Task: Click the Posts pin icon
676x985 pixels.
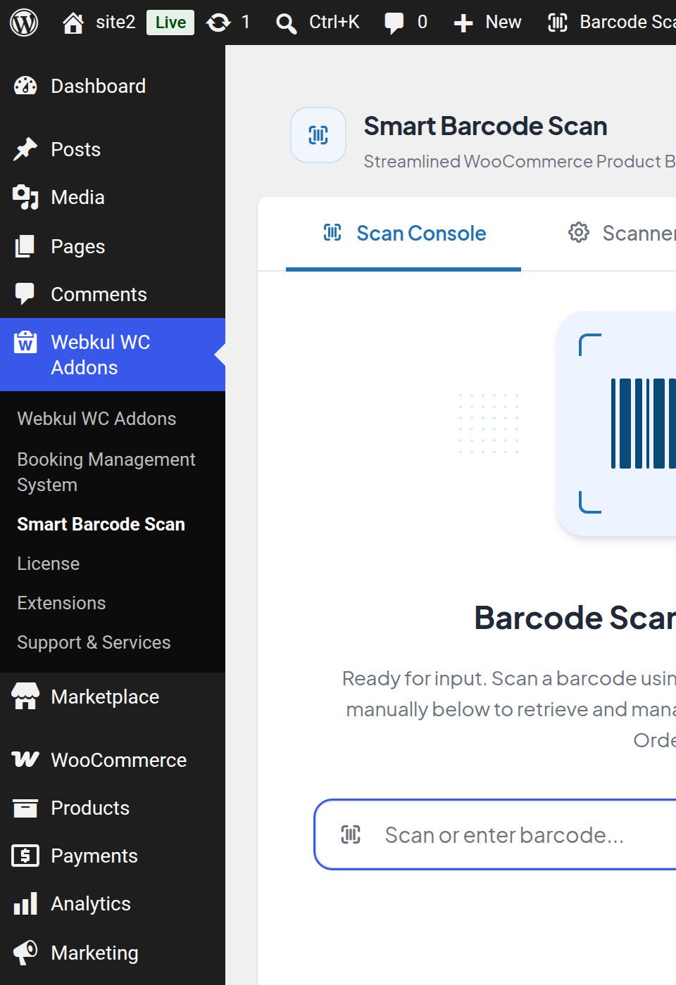Action: 25,149
